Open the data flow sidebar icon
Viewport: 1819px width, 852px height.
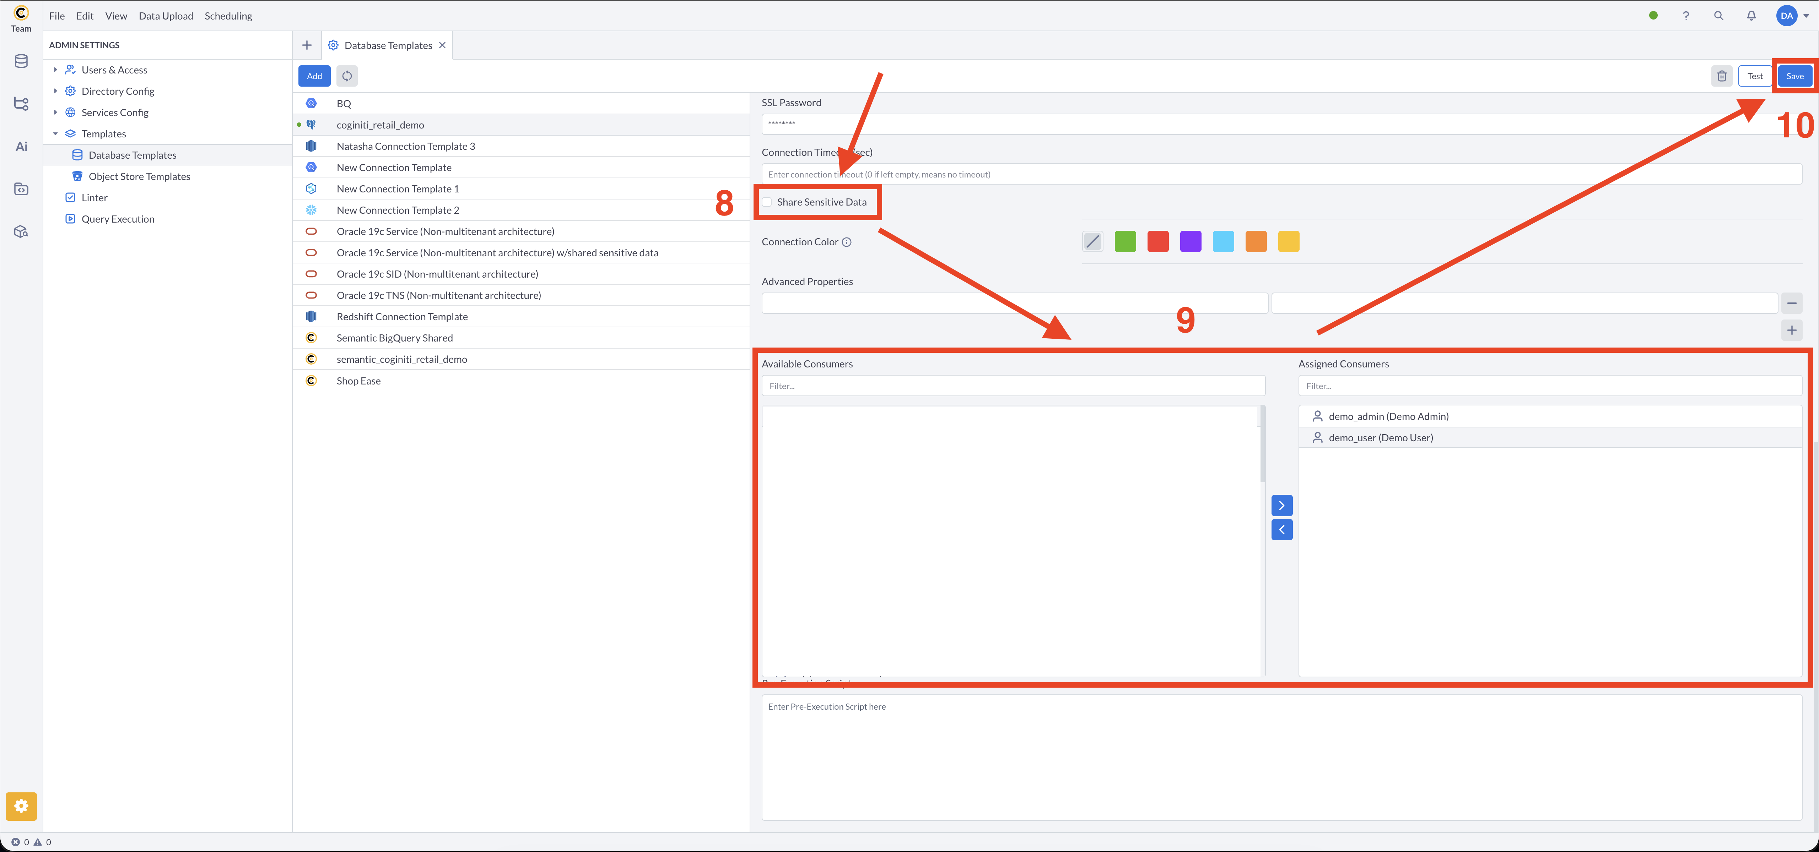21,104
